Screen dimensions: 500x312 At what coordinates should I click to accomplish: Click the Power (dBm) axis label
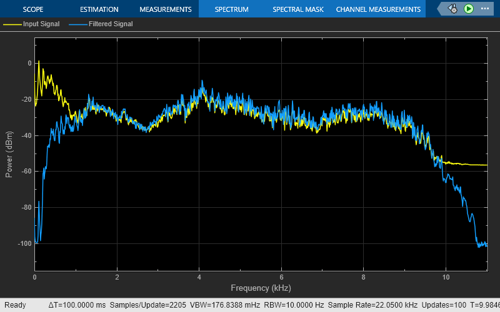9,154
